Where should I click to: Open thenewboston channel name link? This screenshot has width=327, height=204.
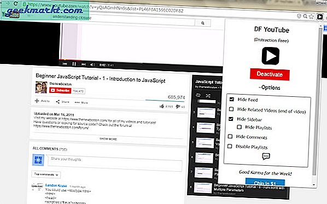[x=61, y=84]
